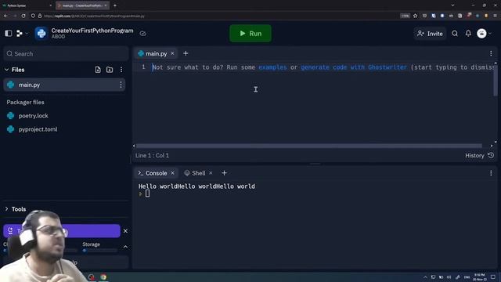Screen dimensions: 501x282
Task: Open the browser hamburger menu
Action: [495, 16]
